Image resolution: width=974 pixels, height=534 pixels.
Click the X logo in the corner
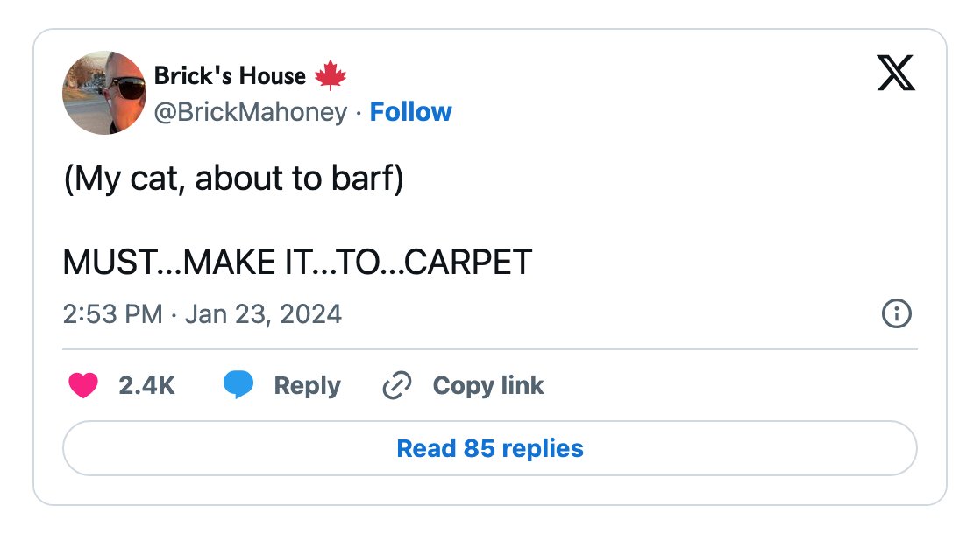(896, 73)
